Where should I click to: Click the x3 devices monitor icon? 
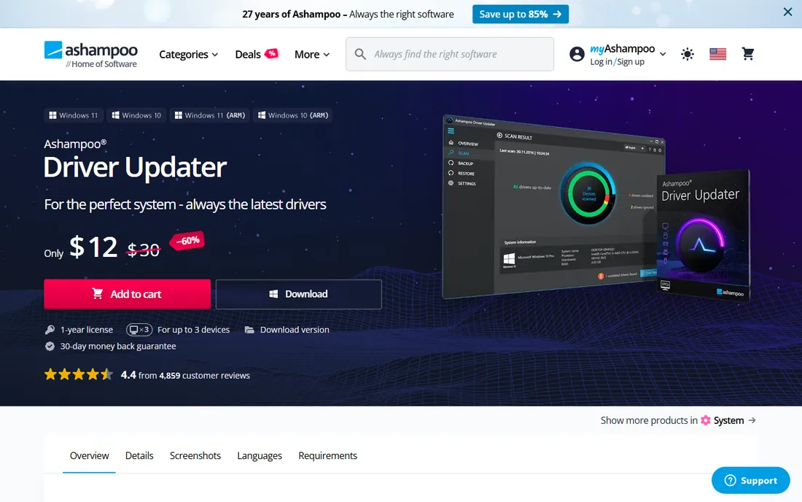[139, 330]
